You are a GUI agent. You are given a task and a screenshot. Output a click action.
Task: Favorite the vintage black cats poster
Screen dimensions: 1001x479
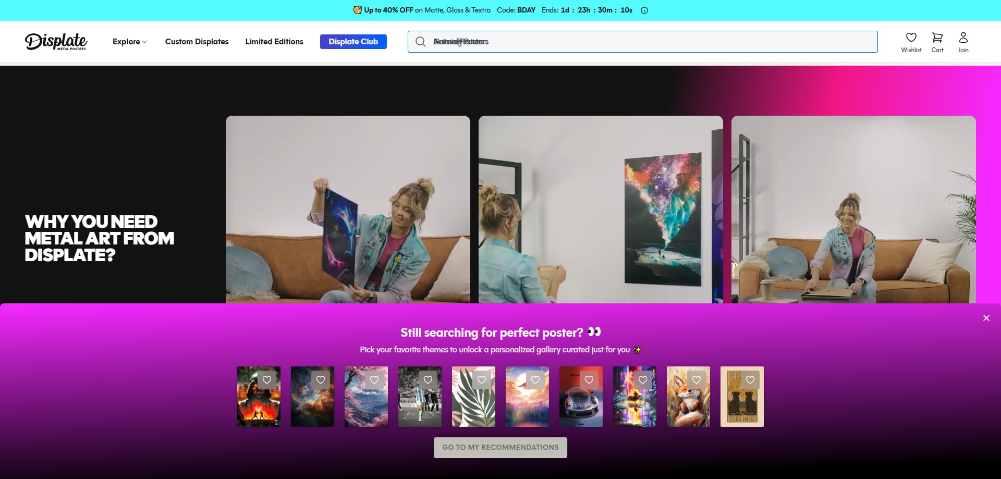pos(750,380)
